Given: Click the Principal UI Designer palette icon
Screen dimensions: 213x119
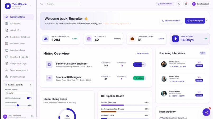Looking at the screenshot, I should (49, 78).
